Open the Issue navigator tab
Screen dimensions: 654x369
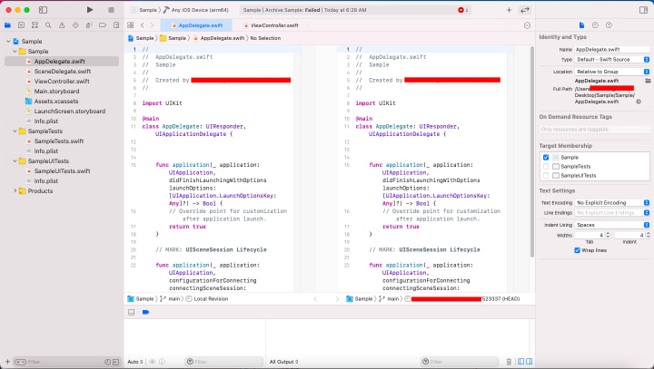click(62, 25)
